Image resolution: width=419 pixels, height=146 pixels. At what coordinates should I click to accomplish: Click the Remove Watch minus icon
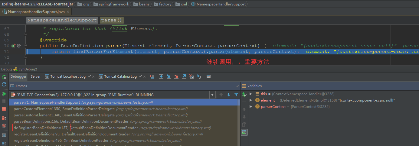pyautogui.click(x=244, y=102)
